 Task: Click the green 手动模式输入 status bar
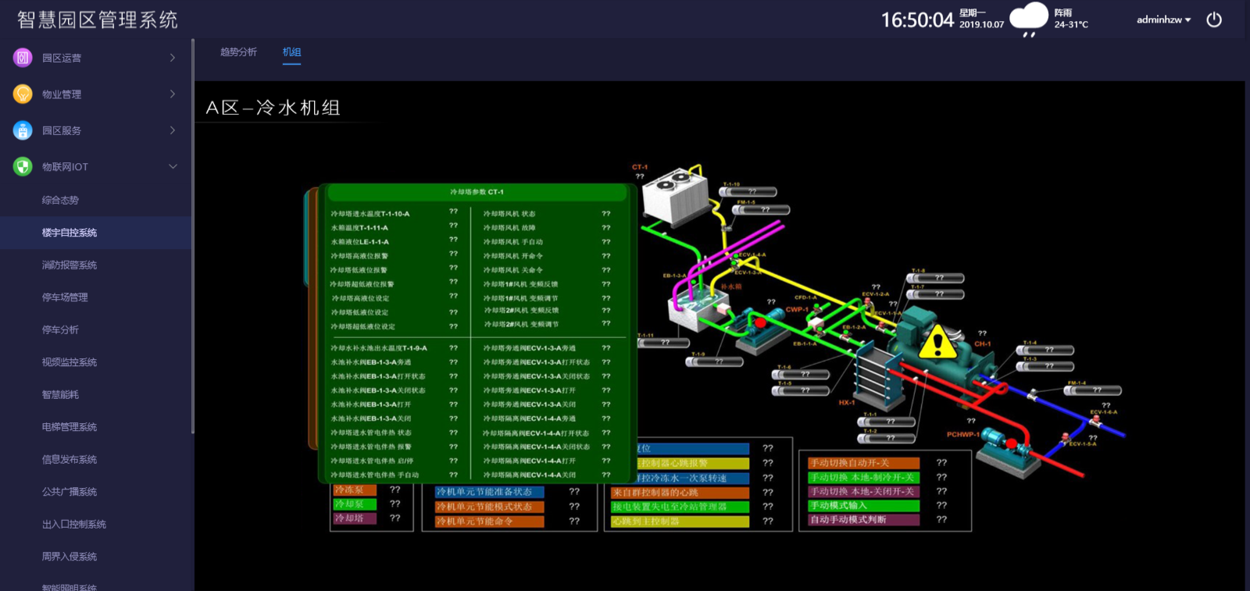pos(863,505)
